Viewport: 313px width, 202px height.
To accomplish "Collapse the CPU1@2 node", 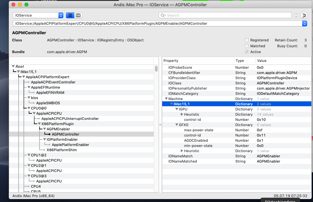I will 29,155.
